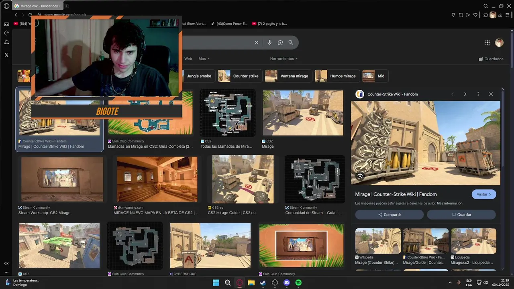Image resolution: width=514 pixels, height=289 pixels.
Task: Open related Mirage/Guide Counter-Strike Wiki thumbnail
Action: coord(426,241)
